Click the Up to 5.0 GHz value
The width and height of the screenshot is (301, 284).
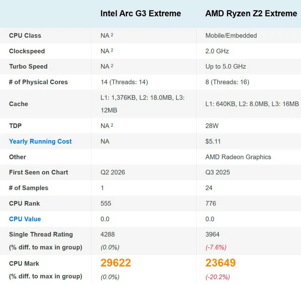coord(226,67)
